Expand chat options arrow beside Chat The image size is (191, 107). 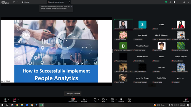point(98,99)
